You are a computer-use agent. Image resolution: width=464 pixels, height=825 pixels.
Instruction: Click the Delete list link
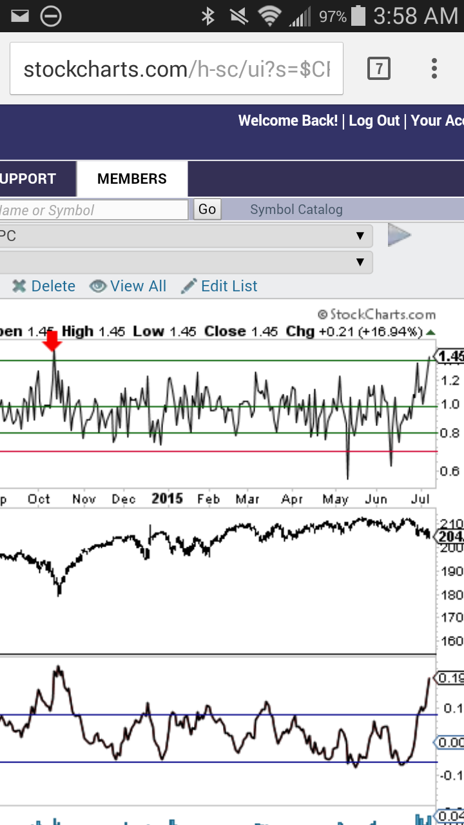coord(53,286)
